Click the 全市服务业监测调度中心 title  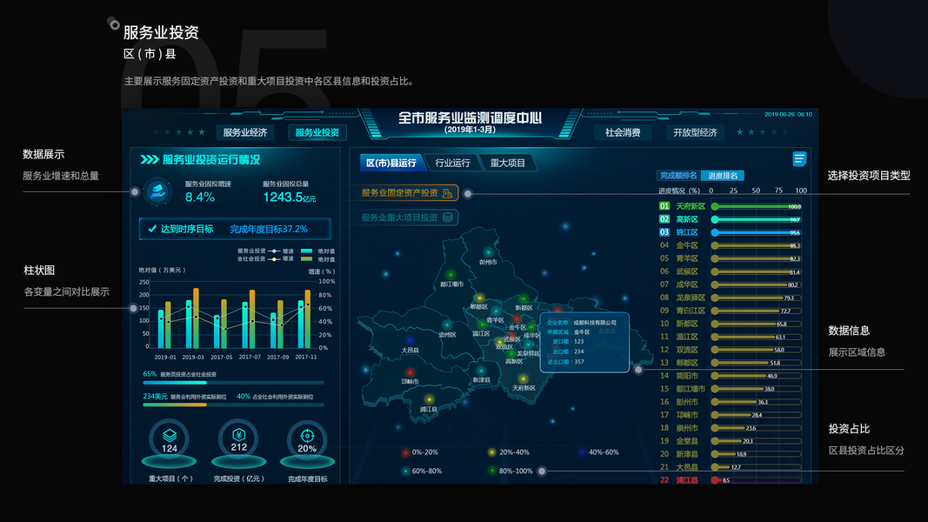470,117
